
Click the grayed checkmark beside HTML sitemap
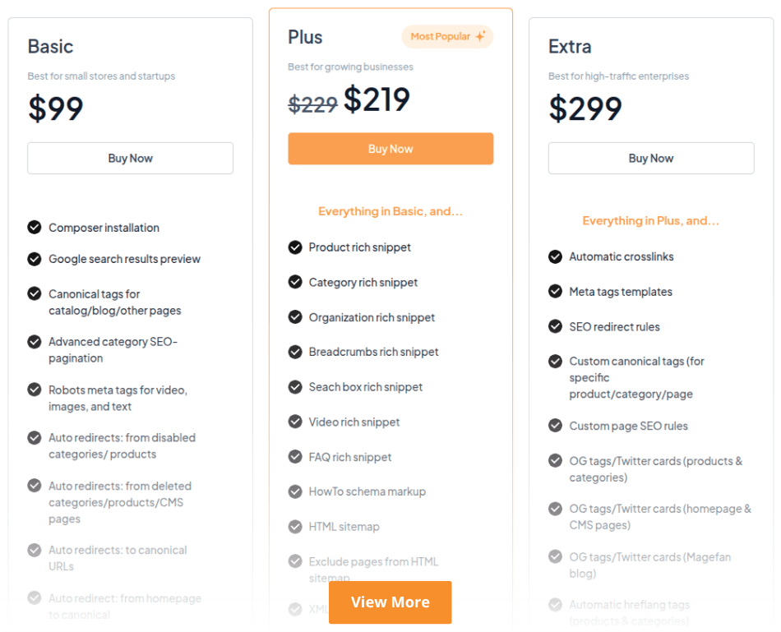pyautogui.click(x=295, y=527)
